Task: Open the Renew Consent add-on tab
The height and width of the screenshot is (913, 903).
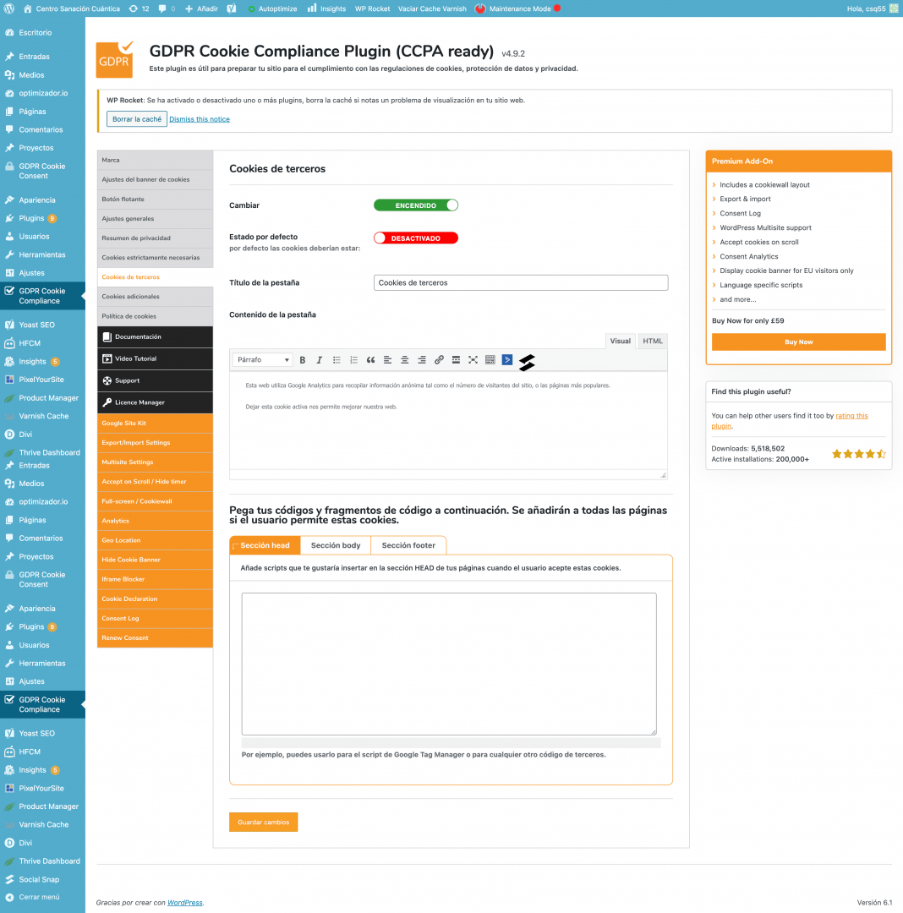Action: pos(155,637)
